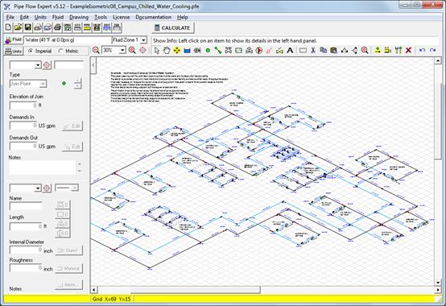Click the Fluid button
The height and width of the screenshot is (306, 446).
point(13,39)
